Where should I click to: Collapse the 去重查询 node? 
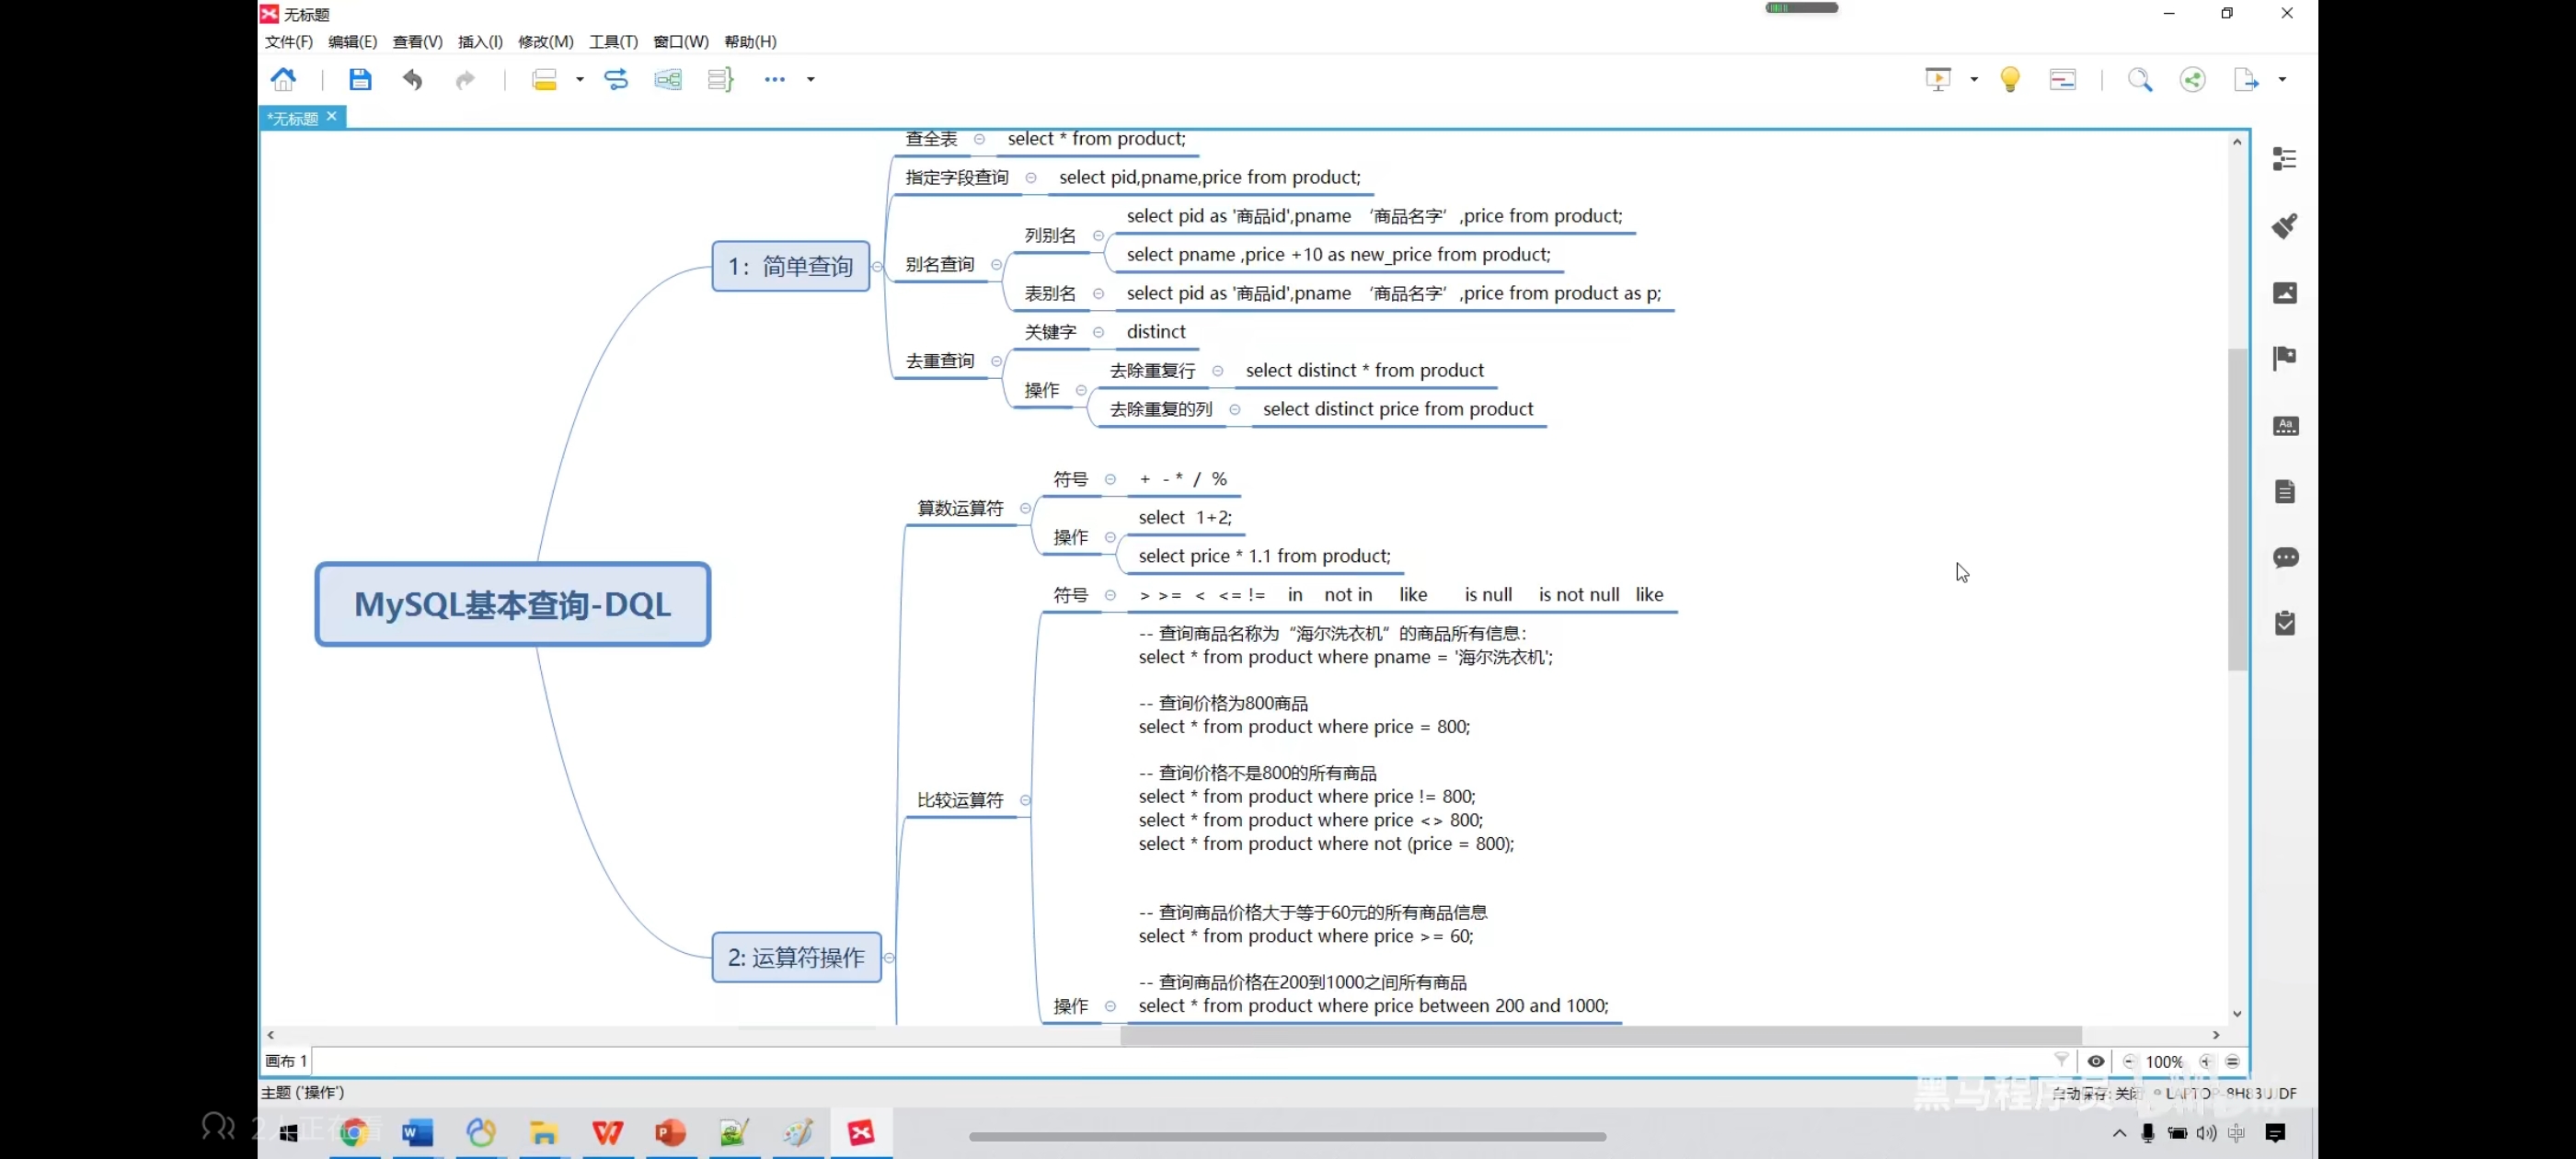(996, 361)
